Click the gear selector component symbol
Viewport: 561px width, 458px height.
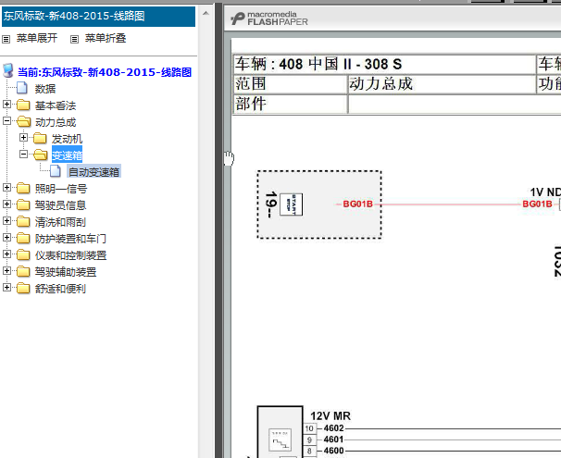280,439
